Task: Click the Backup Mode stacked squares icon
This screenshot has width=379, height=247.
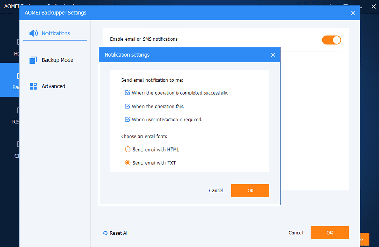Action: coord(33,60)
